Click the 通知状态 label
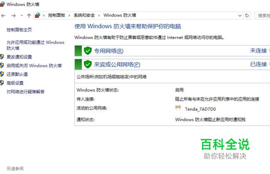Screen dimensions: 270x174 pos(86,120)
